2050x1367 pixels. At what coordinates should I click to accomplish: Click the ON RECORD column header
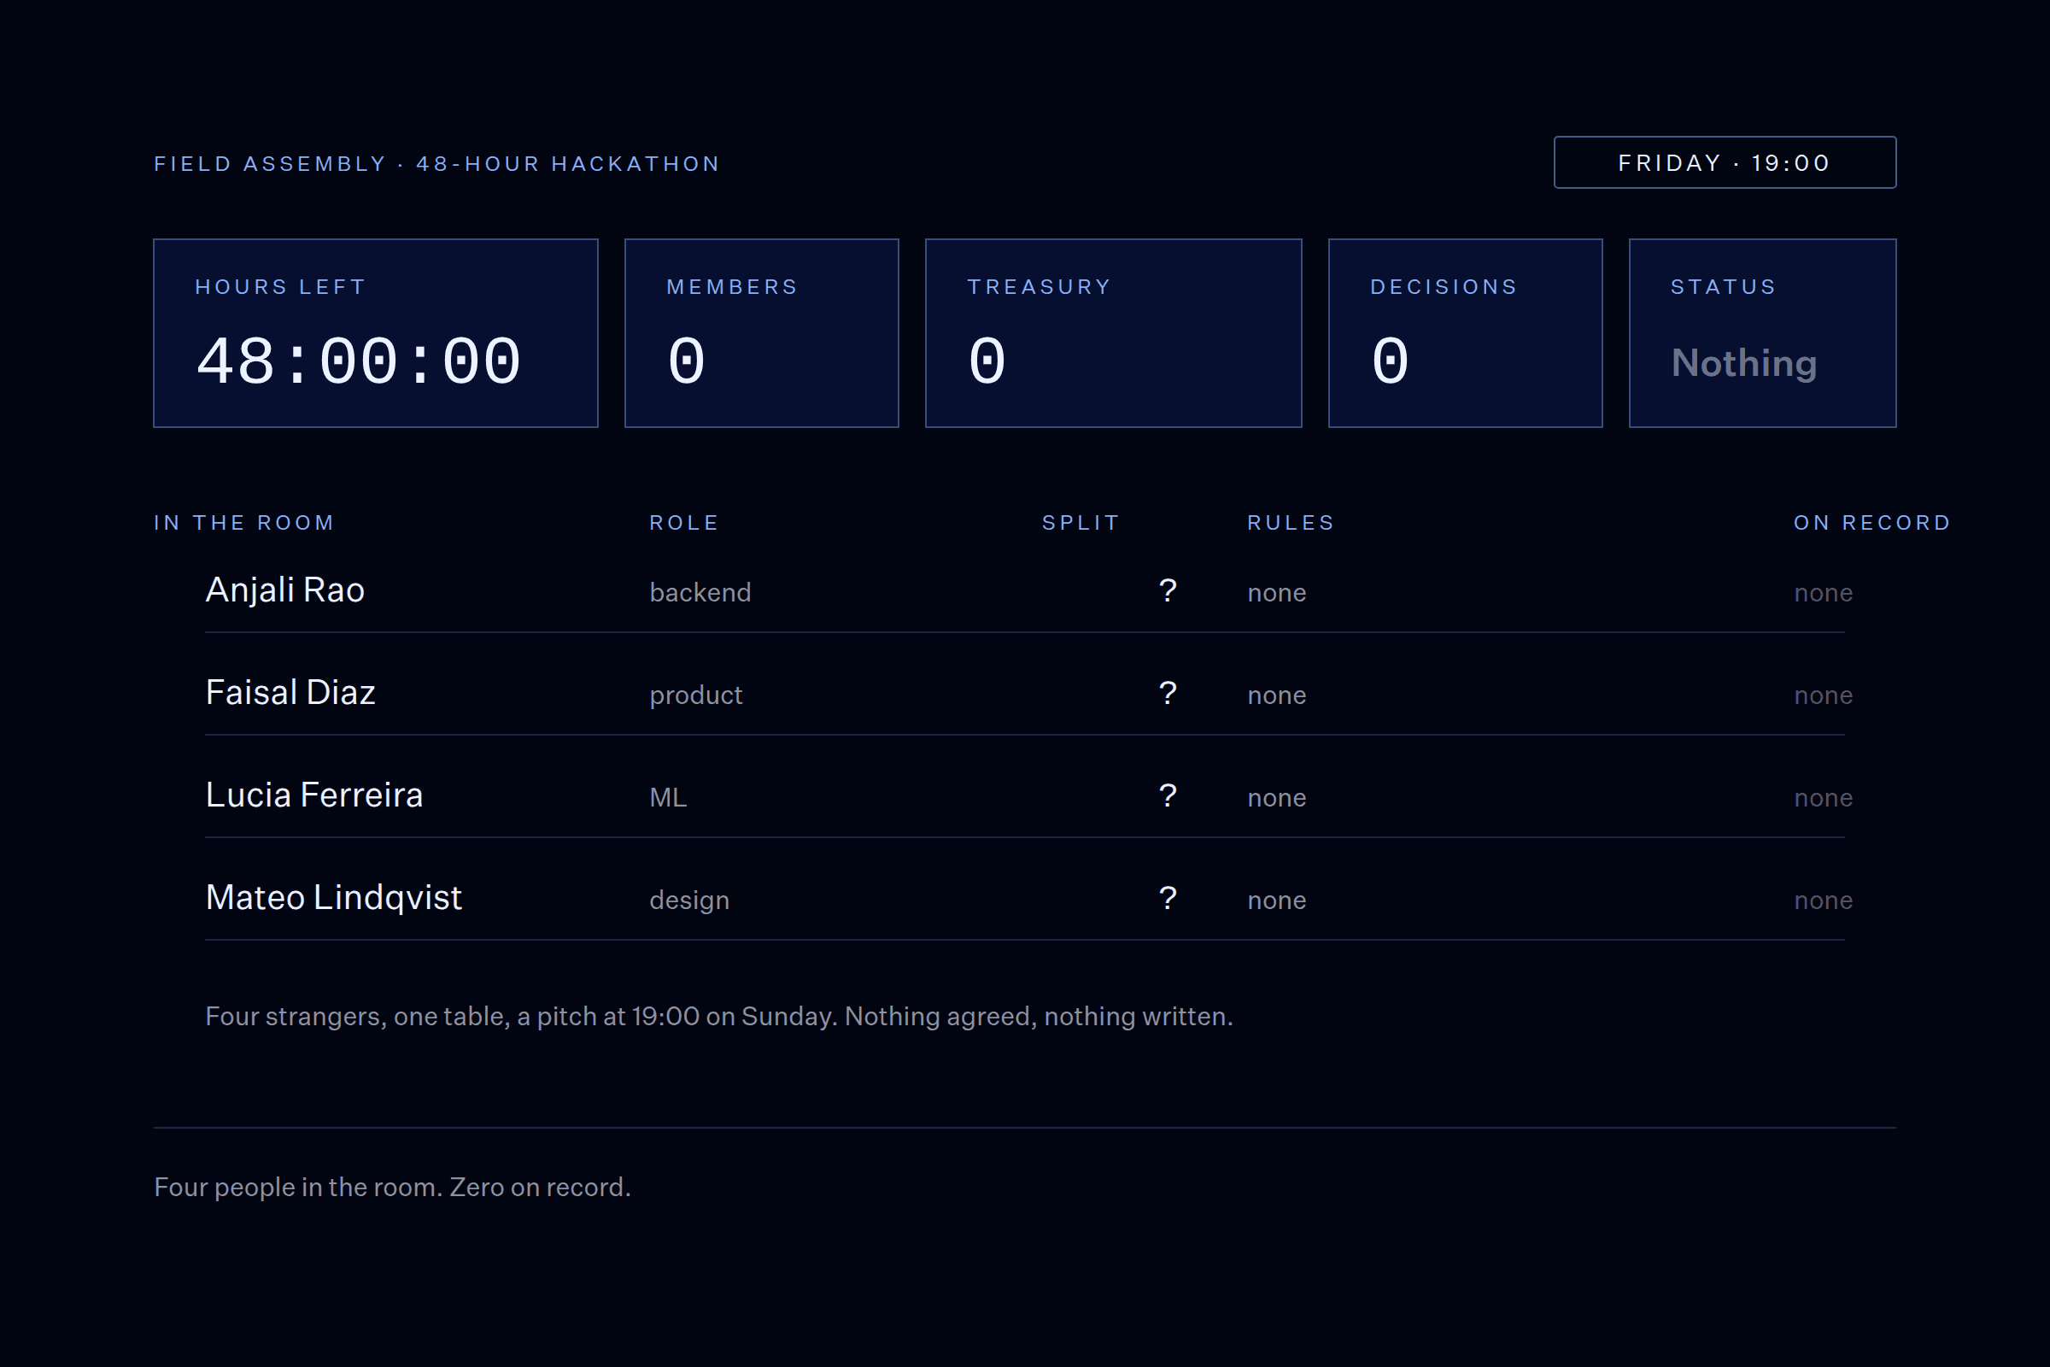point(1872,523)
